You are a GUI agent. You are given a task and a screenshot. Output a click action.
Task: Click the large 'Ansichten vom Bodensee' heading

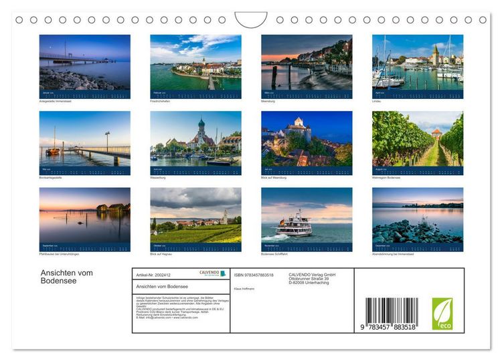coord(66,277)
